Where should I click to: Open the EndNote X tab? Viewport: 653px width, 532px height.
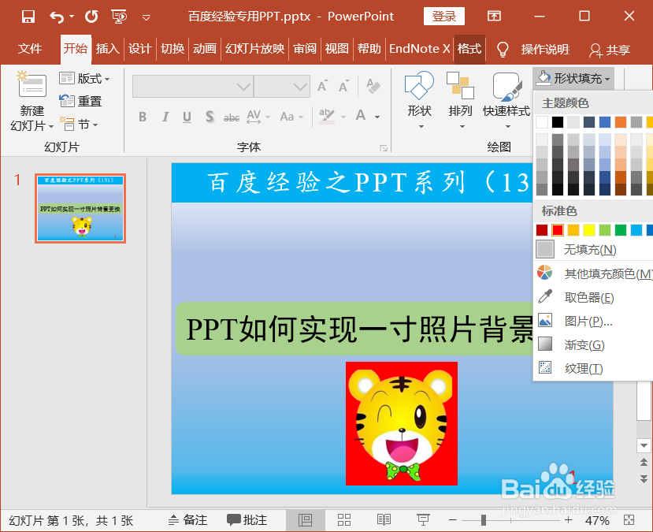(419, 49)
